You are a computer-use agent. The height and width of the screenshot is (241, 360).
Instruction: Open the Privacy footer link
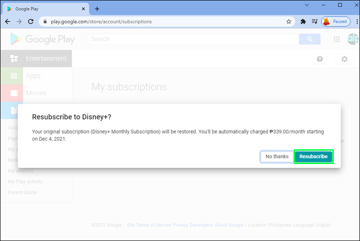[x=180, y=225]
